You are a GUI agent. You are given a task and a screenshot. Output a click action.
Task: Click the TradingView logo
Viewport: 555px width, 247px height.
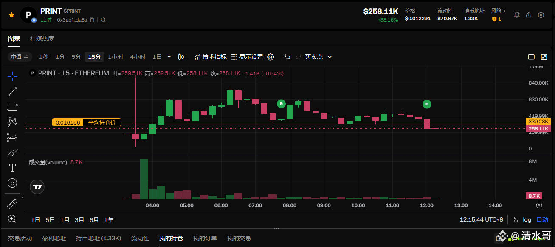tap(37, 187)
